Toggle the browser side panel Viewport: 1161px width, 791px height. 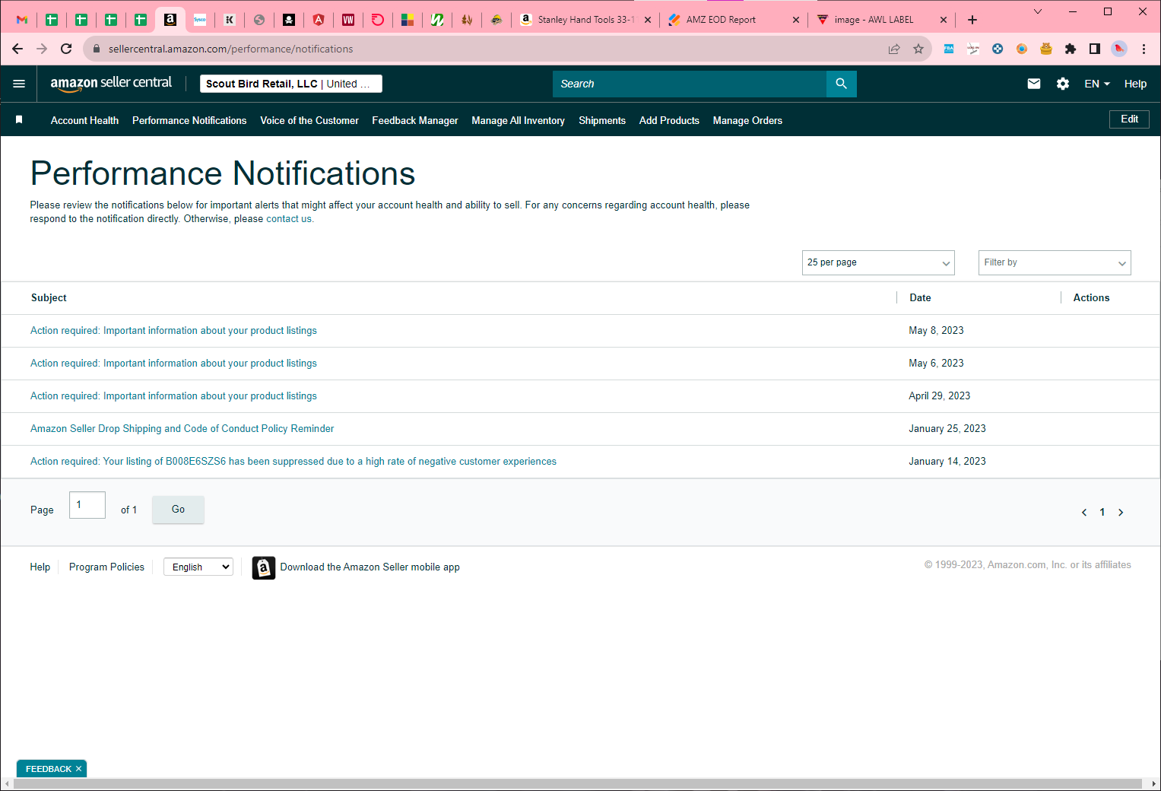coord(1095,49)
